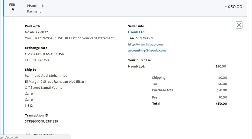
Task: Close the transaction details panel
Action: tap(239, 25)
